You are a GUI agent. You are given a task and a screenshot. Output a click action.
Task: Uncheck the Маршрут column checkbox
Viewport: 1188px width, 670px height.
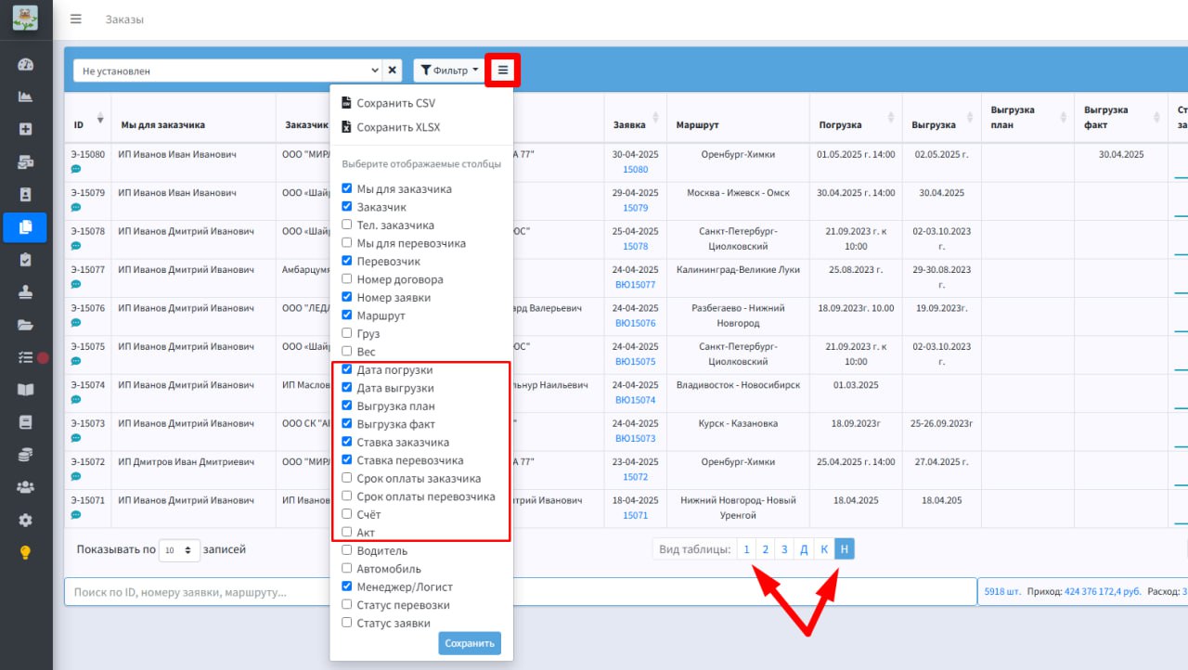[x=347, y=316]
